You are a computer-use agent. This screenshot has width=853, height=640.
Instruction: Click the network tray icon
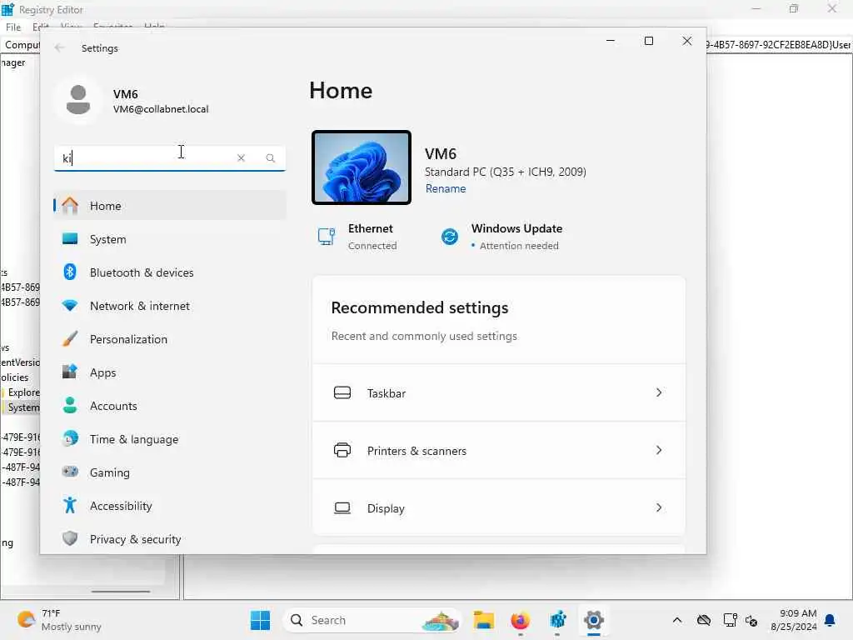point(730,620)
